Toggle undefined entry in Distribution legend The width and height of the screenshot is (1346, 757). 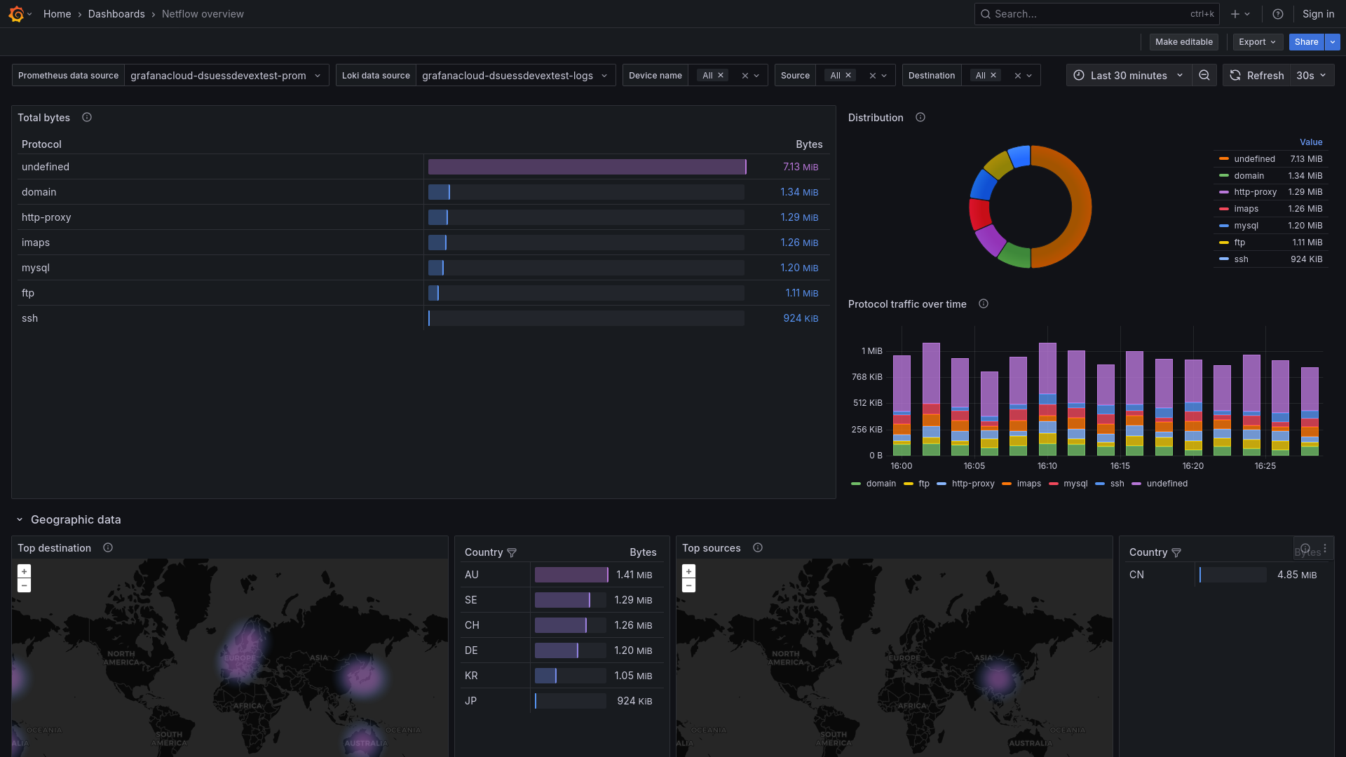(x=1254, y=159)
